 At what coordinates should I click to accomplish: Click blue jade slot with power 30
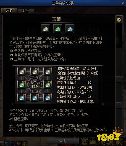[48, 98]
